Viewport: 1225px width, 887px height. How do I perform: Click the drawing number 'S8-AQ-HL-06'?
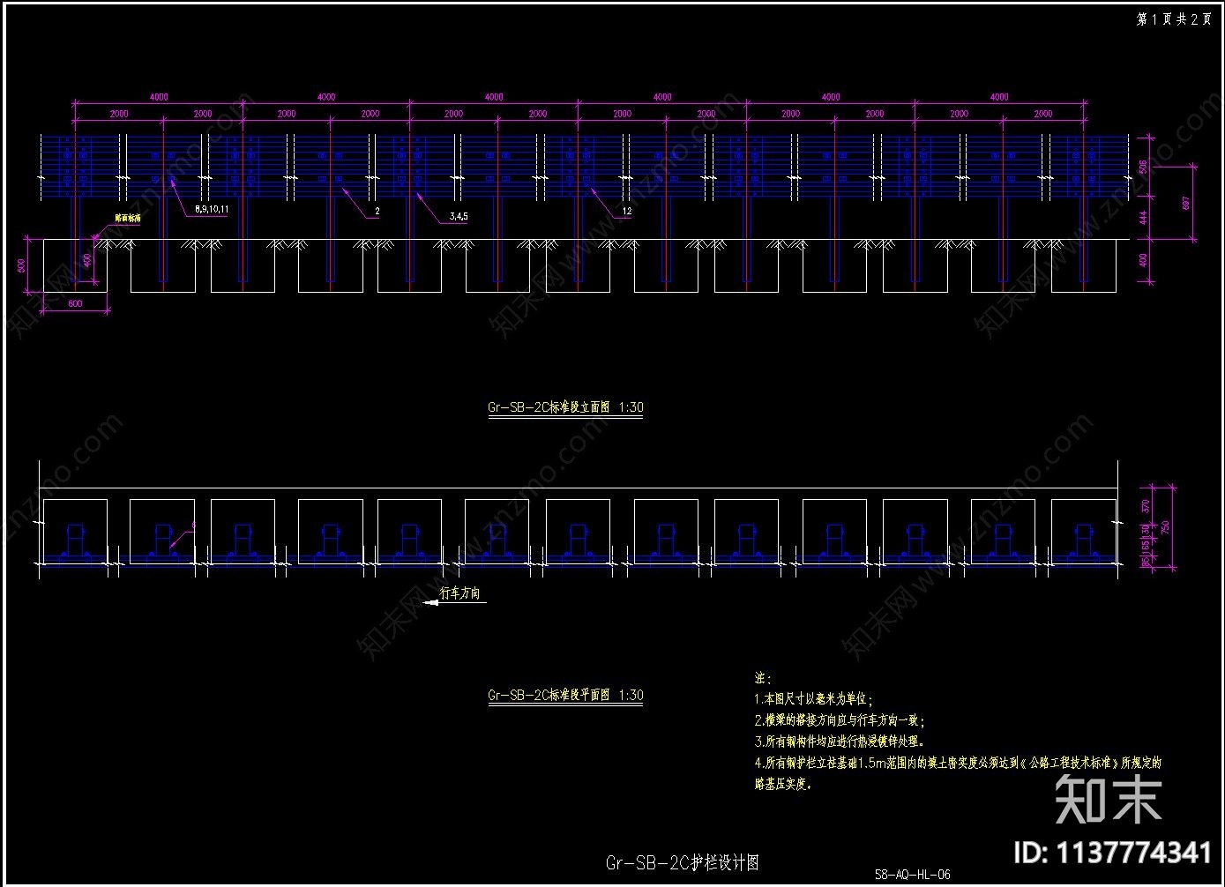[912, 876]
